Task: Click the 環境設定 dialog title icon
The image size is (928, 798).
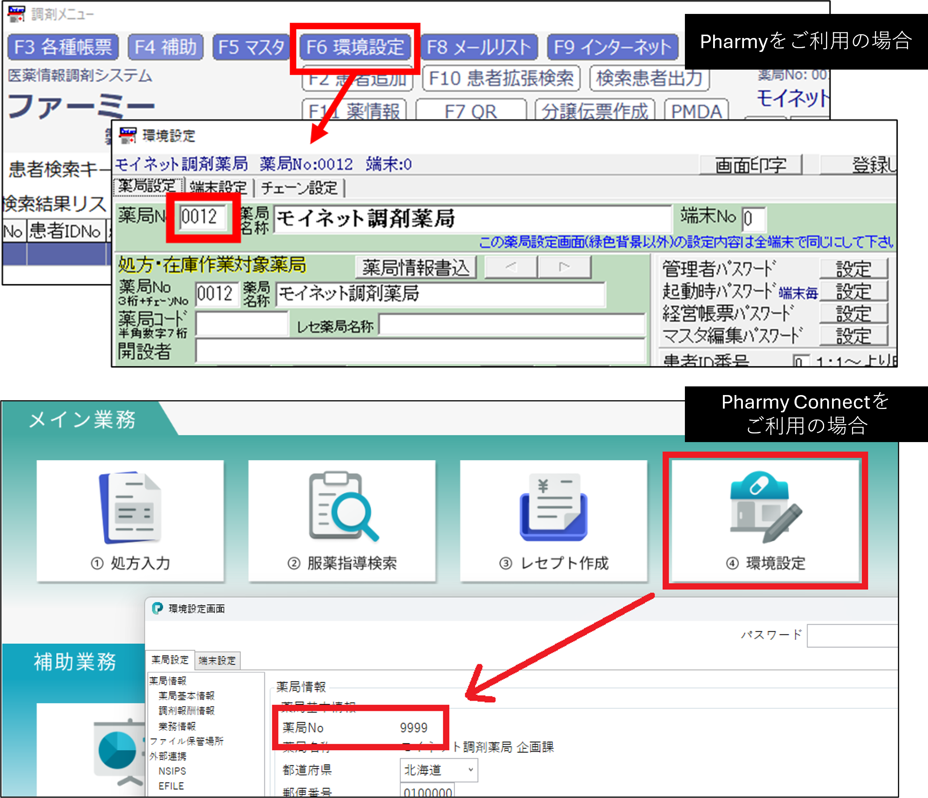Action: (x=128, y=135)
